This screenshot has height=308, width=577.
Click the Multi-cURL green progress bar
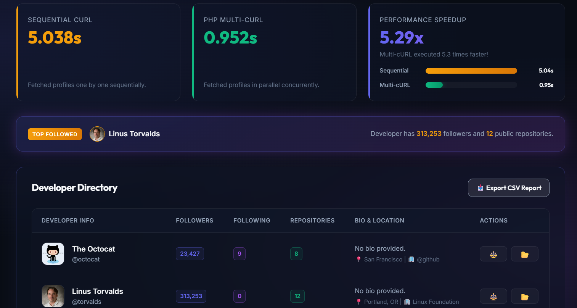tap(434, 85)
